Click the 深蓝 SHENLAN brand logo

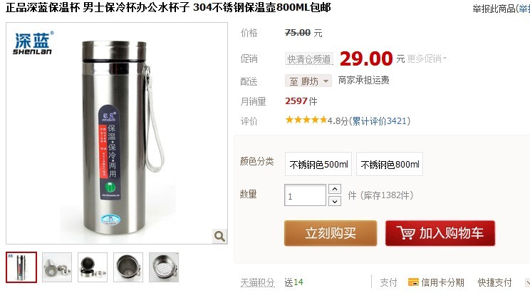pyautogui.click(x=33, y=43)
